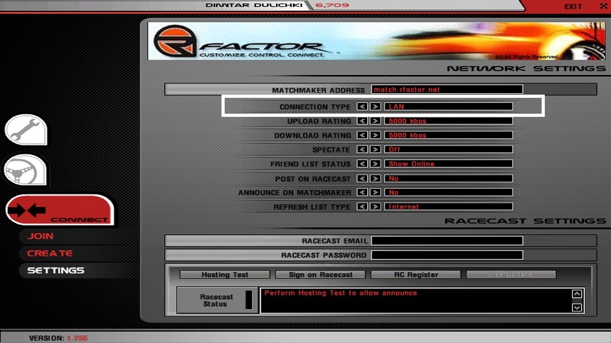Increase Download Rating with right arrow
The width and height of the screenshot is (611, 343).
pyautogui.click(x=376, y=135)
